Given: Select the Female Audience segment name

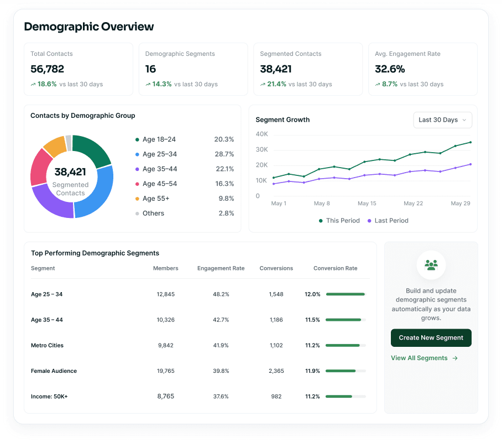Looking at the screenshot, I should pos(54,371).
